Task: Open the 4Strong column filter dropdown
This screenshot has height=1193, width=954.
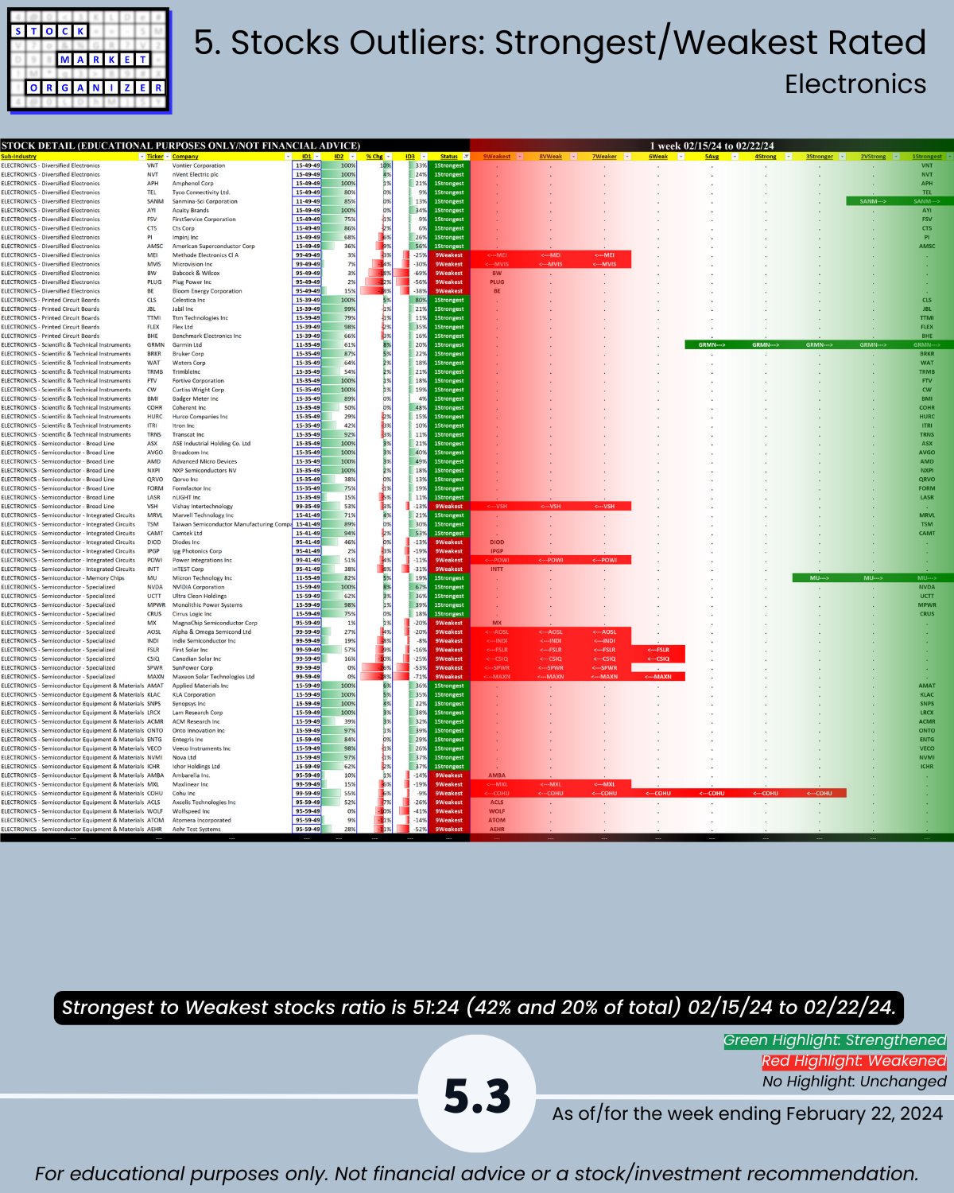Action: pyautogui.click(x=789, y=157)
